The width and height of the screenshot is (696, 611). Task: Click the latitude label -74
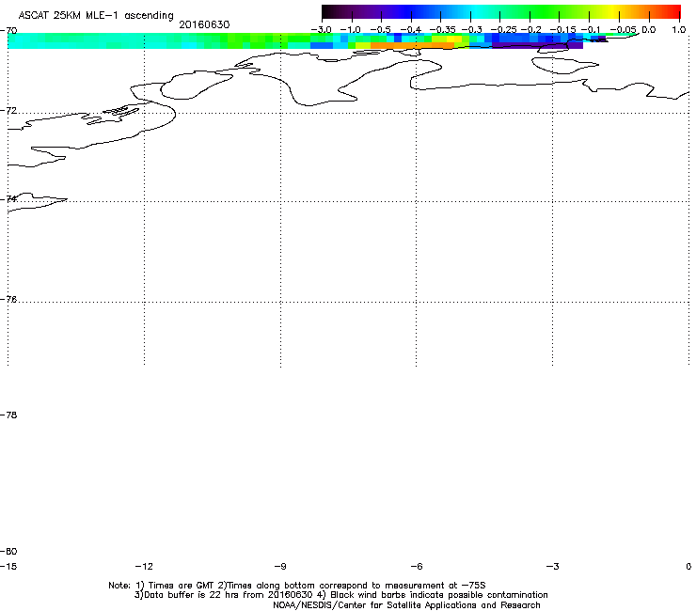coord(8,198)
